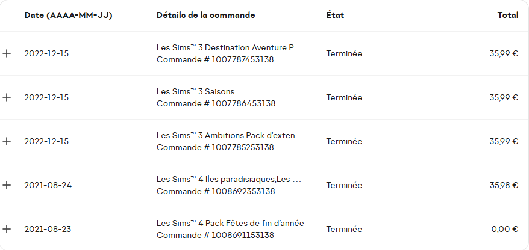Viewport: 529px width, 250px height.
Task: Click the Date (AAAA-MM-JJ) column header
Action: click(x=68, y=15)
